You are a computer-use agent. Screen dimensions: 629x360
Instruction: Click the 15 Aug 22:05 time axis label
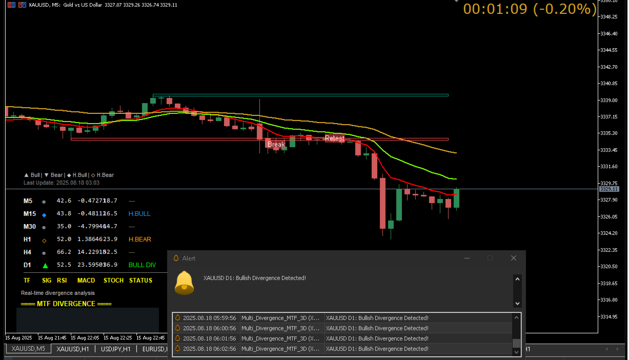click(85, 338)
